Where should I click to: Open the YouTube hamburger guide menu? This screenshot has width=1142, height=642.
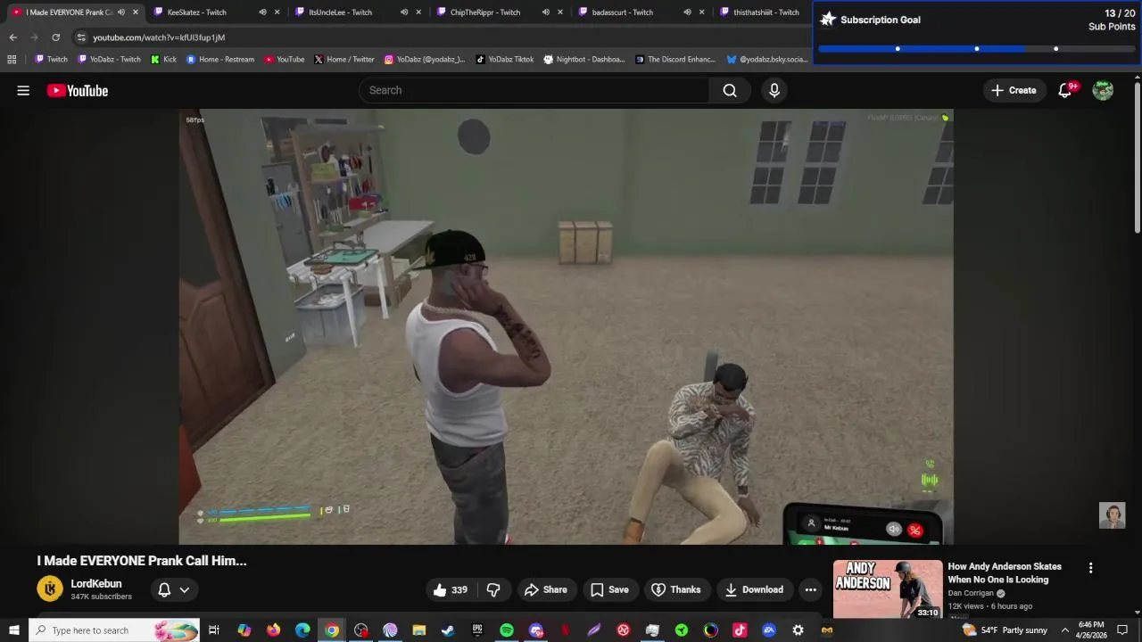23,90
